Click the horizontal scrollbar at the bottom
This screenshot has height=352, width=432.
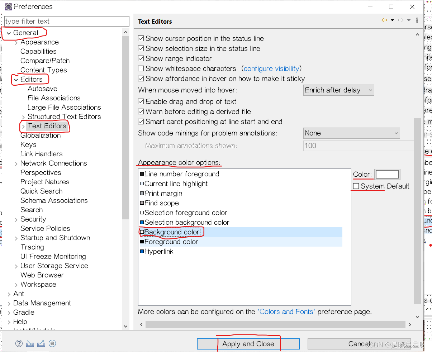point(275,324)
